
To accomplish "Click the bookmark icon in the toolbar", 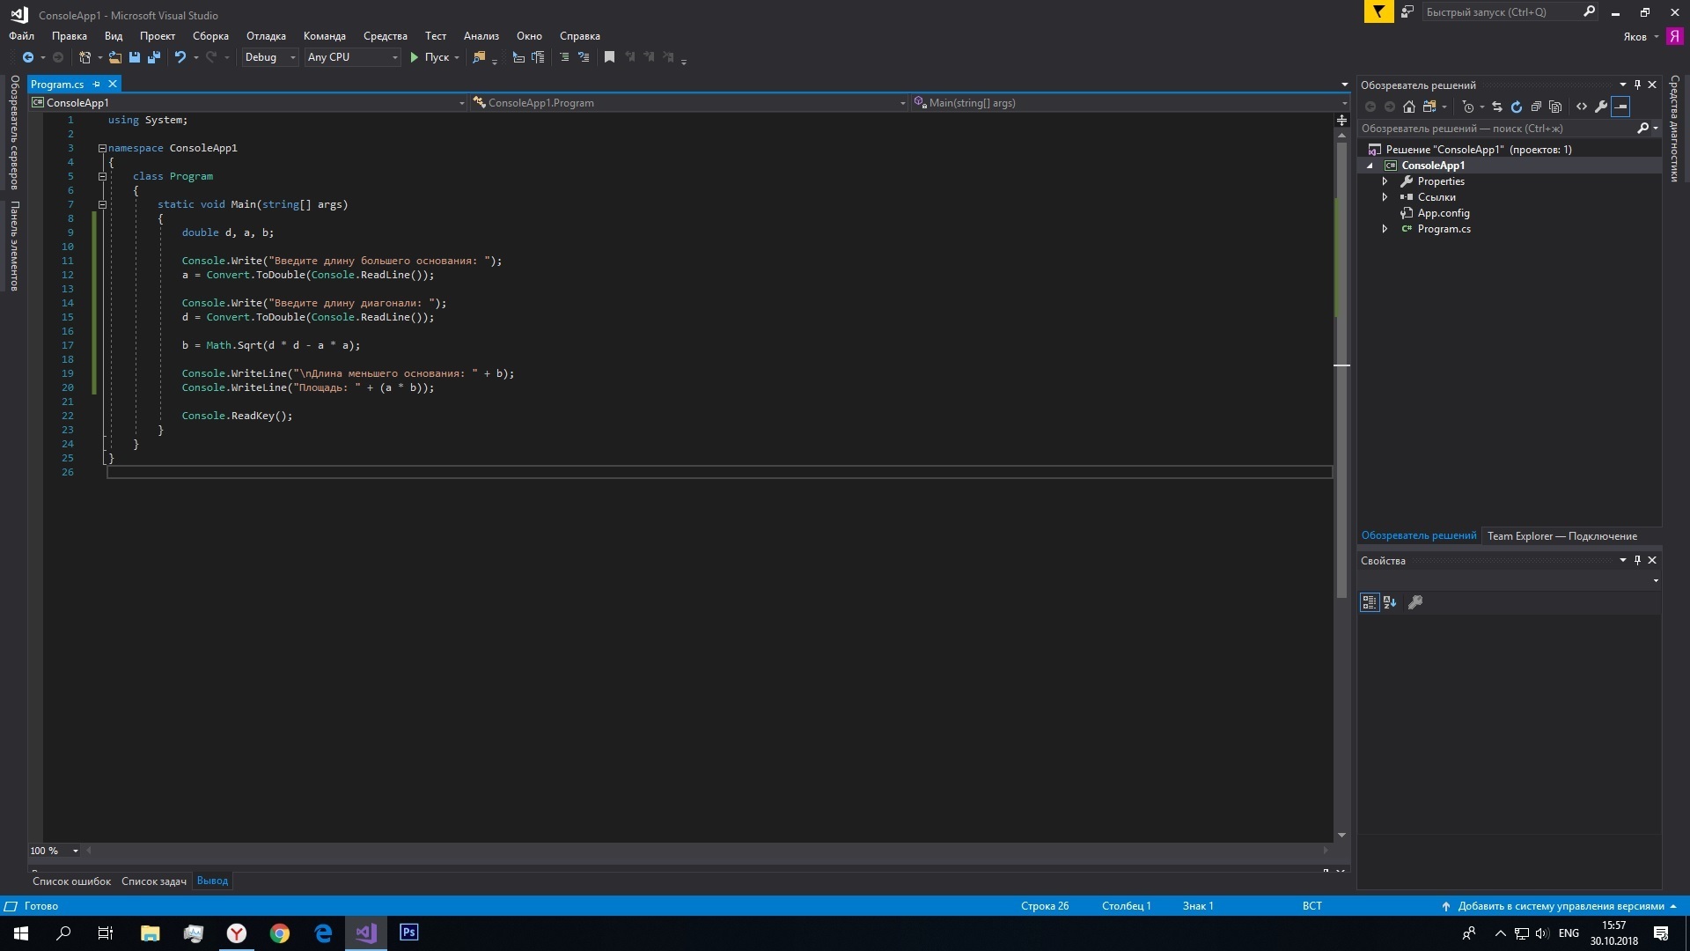I will click(x=609, y=57).
